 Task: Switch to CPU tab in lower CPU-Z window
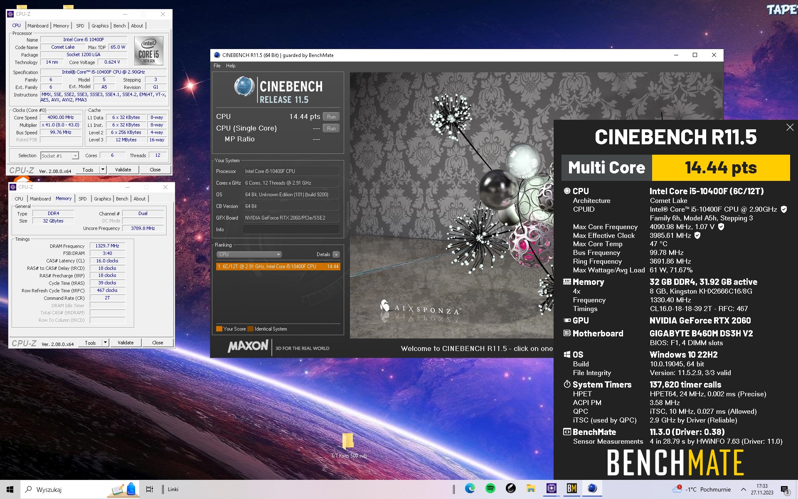coord(19,199)
